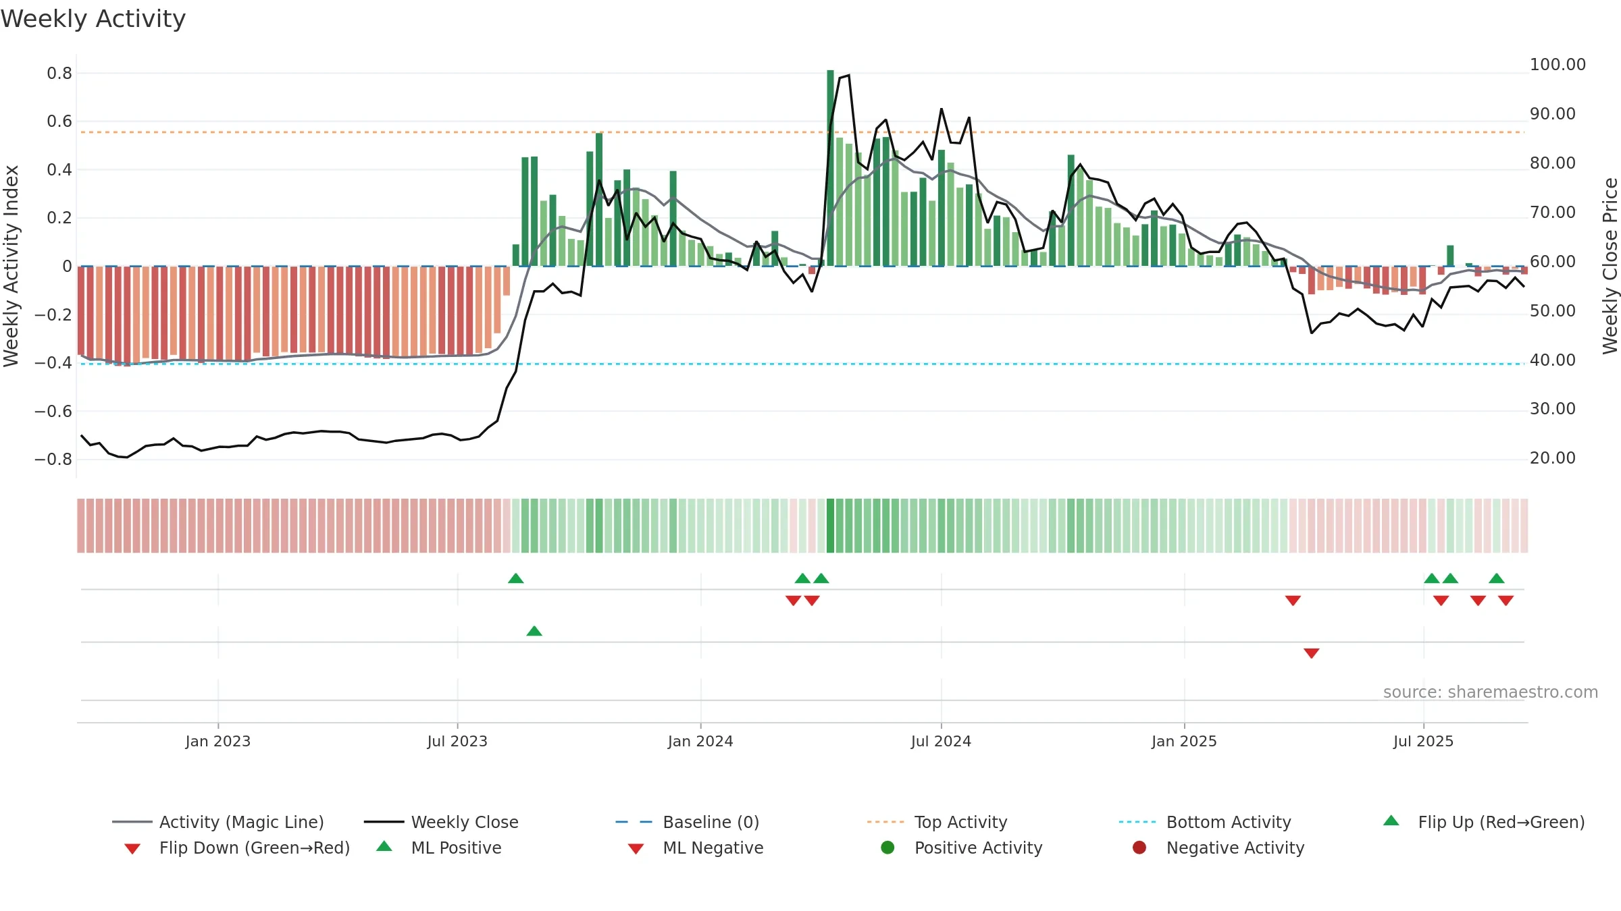Select the ML Positive marker after Jul 2023
The image size is (1621, 911).
pos(534,631)
